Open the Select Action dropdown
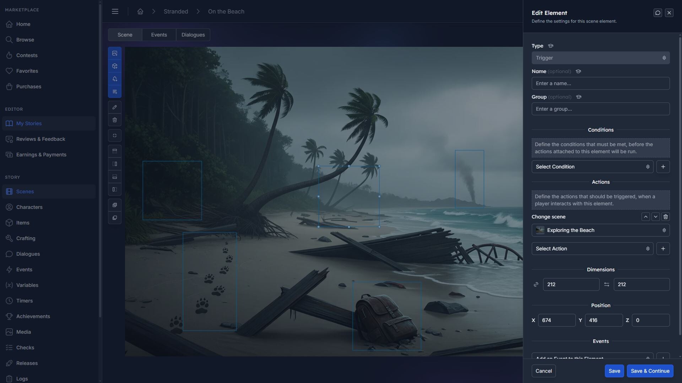682x383 pixels. (x=592, y=248)
